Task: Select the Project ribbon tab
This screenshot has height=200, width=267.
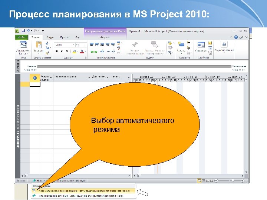Action: [x=65, y=37]
